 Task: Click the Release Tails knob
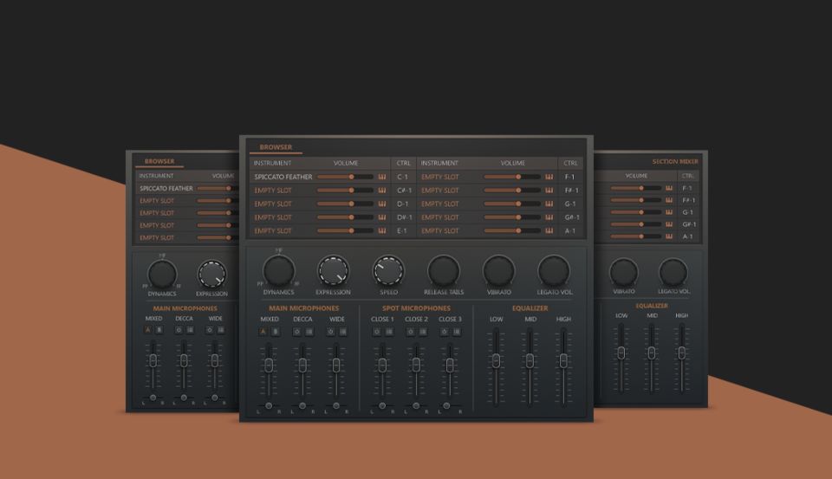[x=444, y=271]
